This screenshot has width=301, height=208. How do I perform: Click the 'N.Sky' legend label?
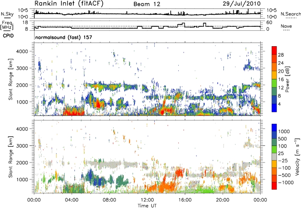(7, 14)
